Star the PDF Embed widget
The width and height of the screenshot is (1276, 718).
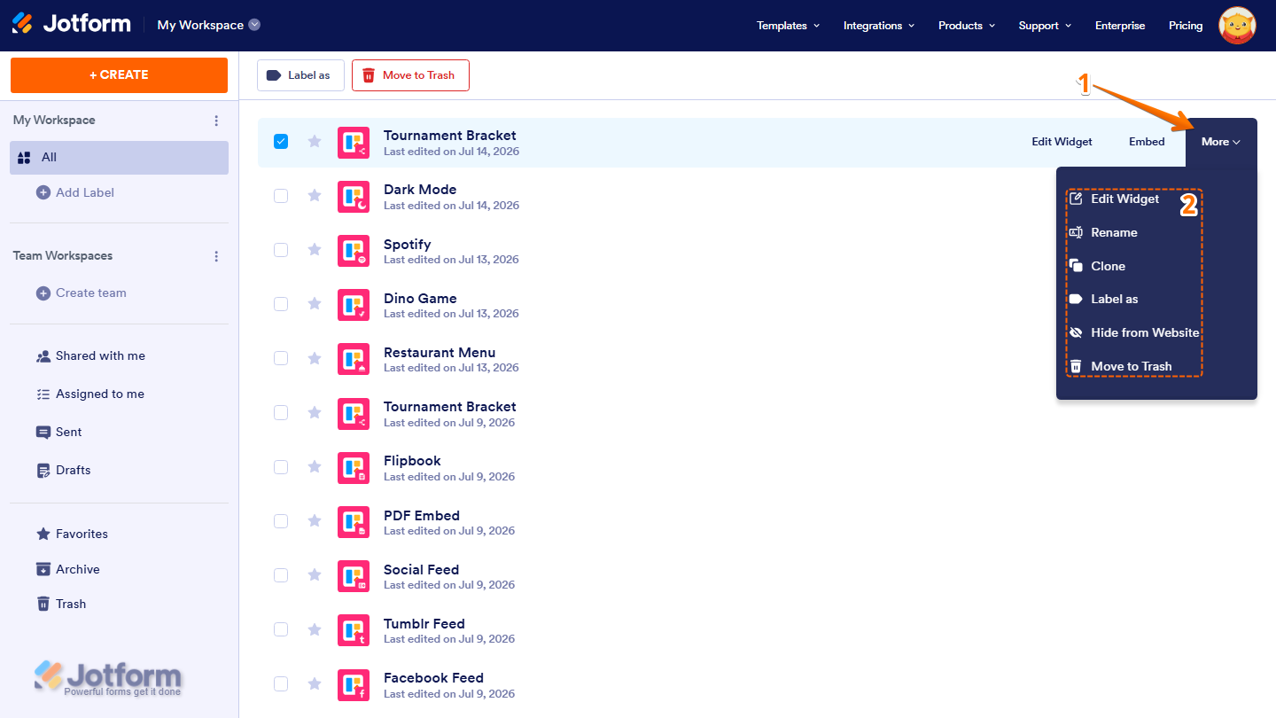[314, 521]
